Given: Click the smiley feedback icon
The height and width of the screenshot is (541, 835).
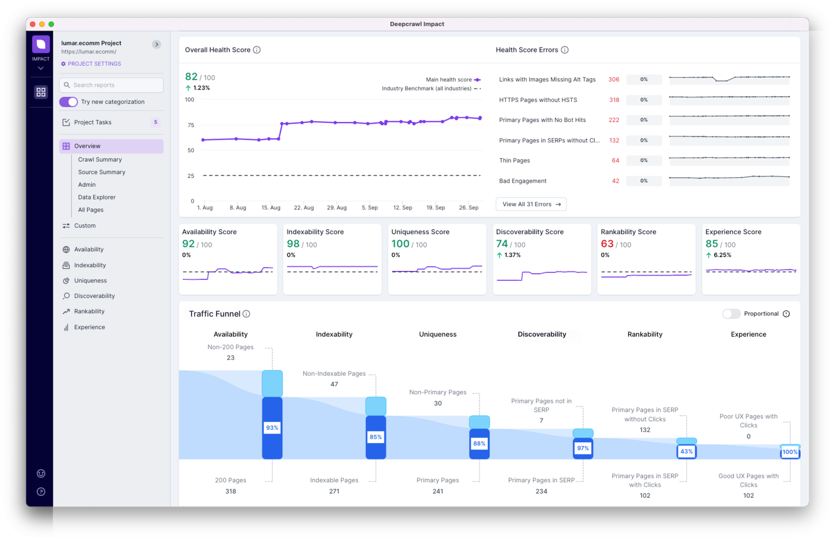Looking at the screenshot, I should [41, 473].
